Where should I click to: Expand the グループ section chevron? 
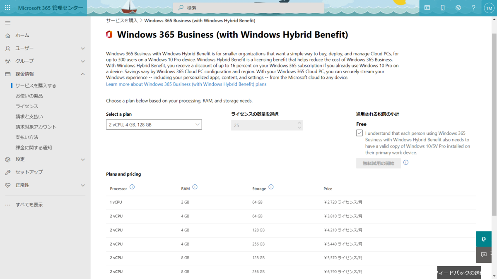coord(83,61)
